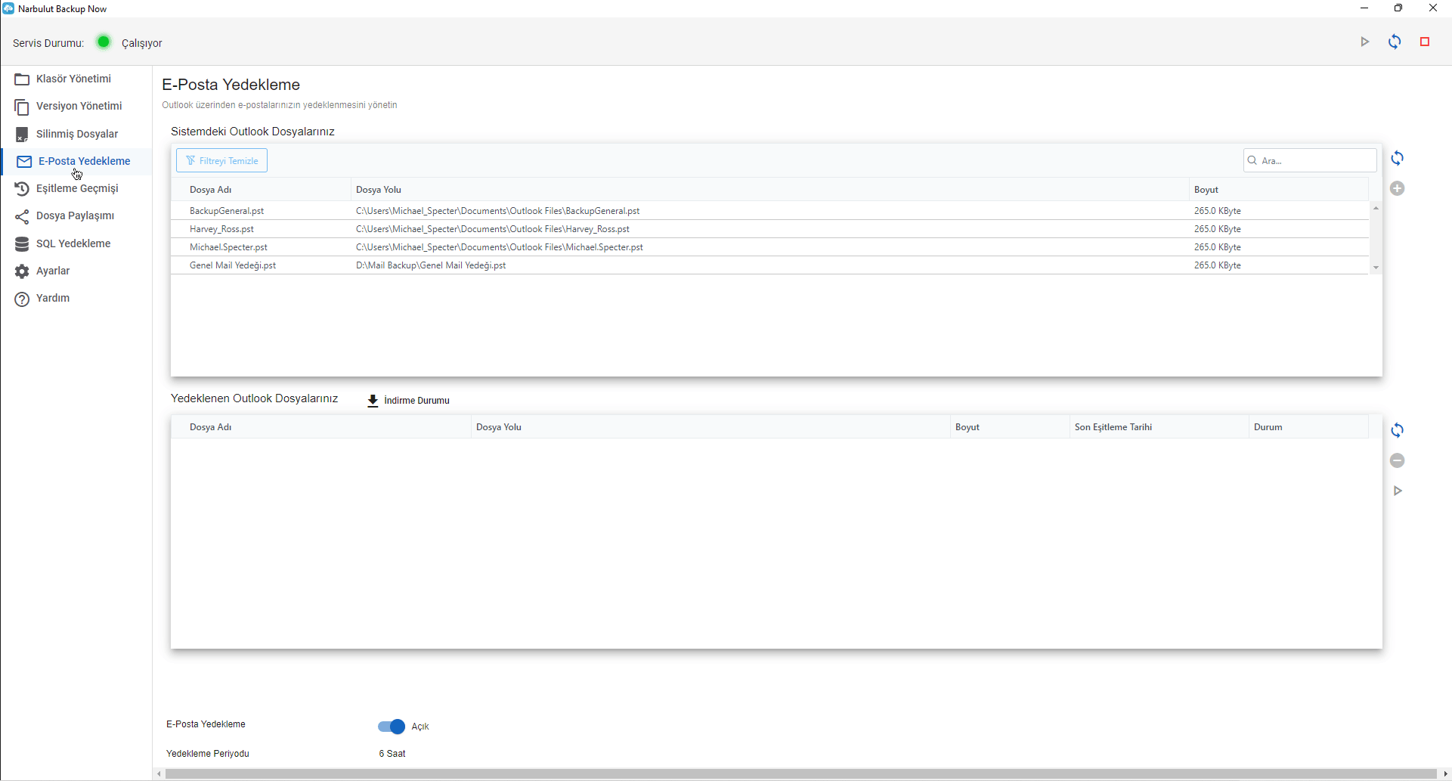Refresh the backed-up Outlook files list
This screenshot has width=1452, height=781.
tap(1397, 430)
